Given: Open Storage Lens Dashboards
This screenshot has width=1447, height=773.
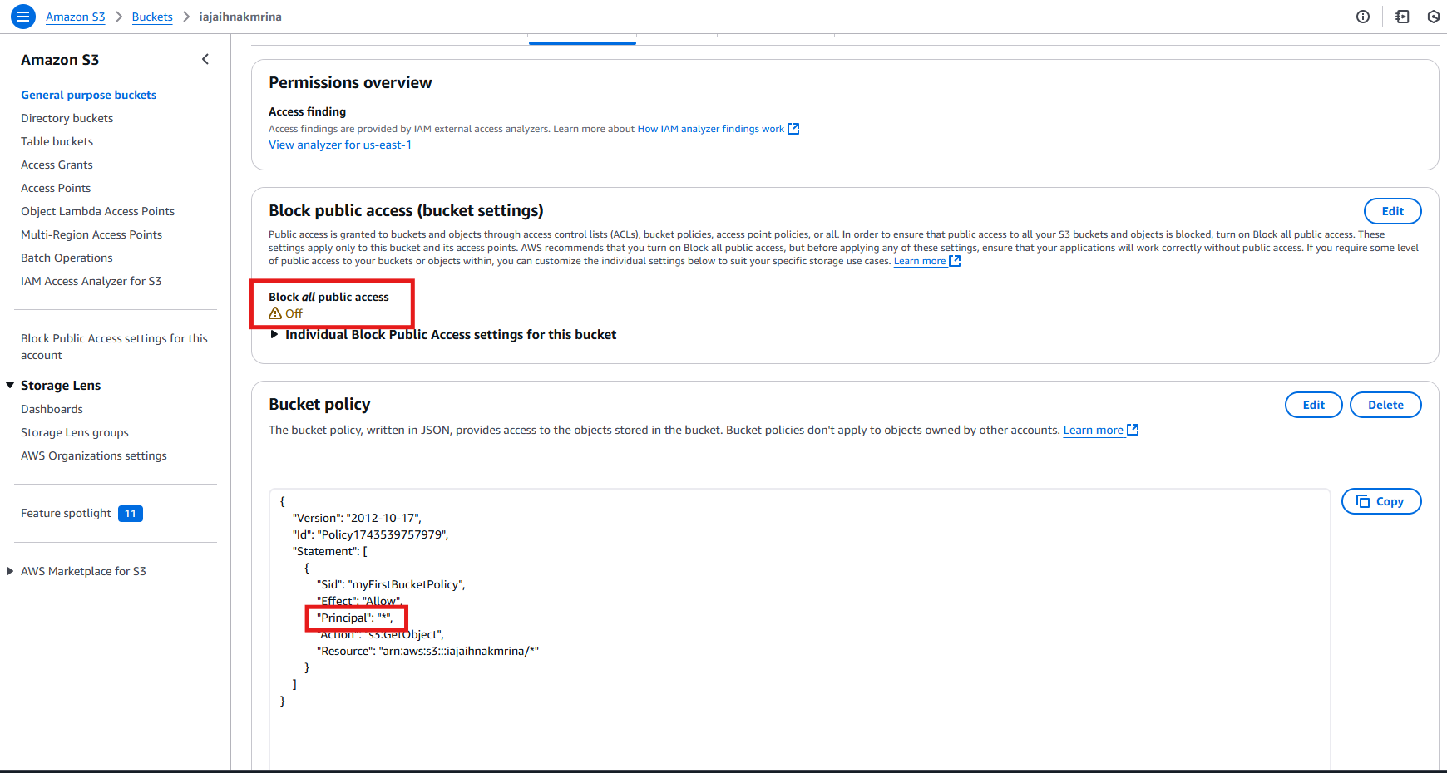Looking at the screenshot, I should pyautogui.click(x=52, y=409).
